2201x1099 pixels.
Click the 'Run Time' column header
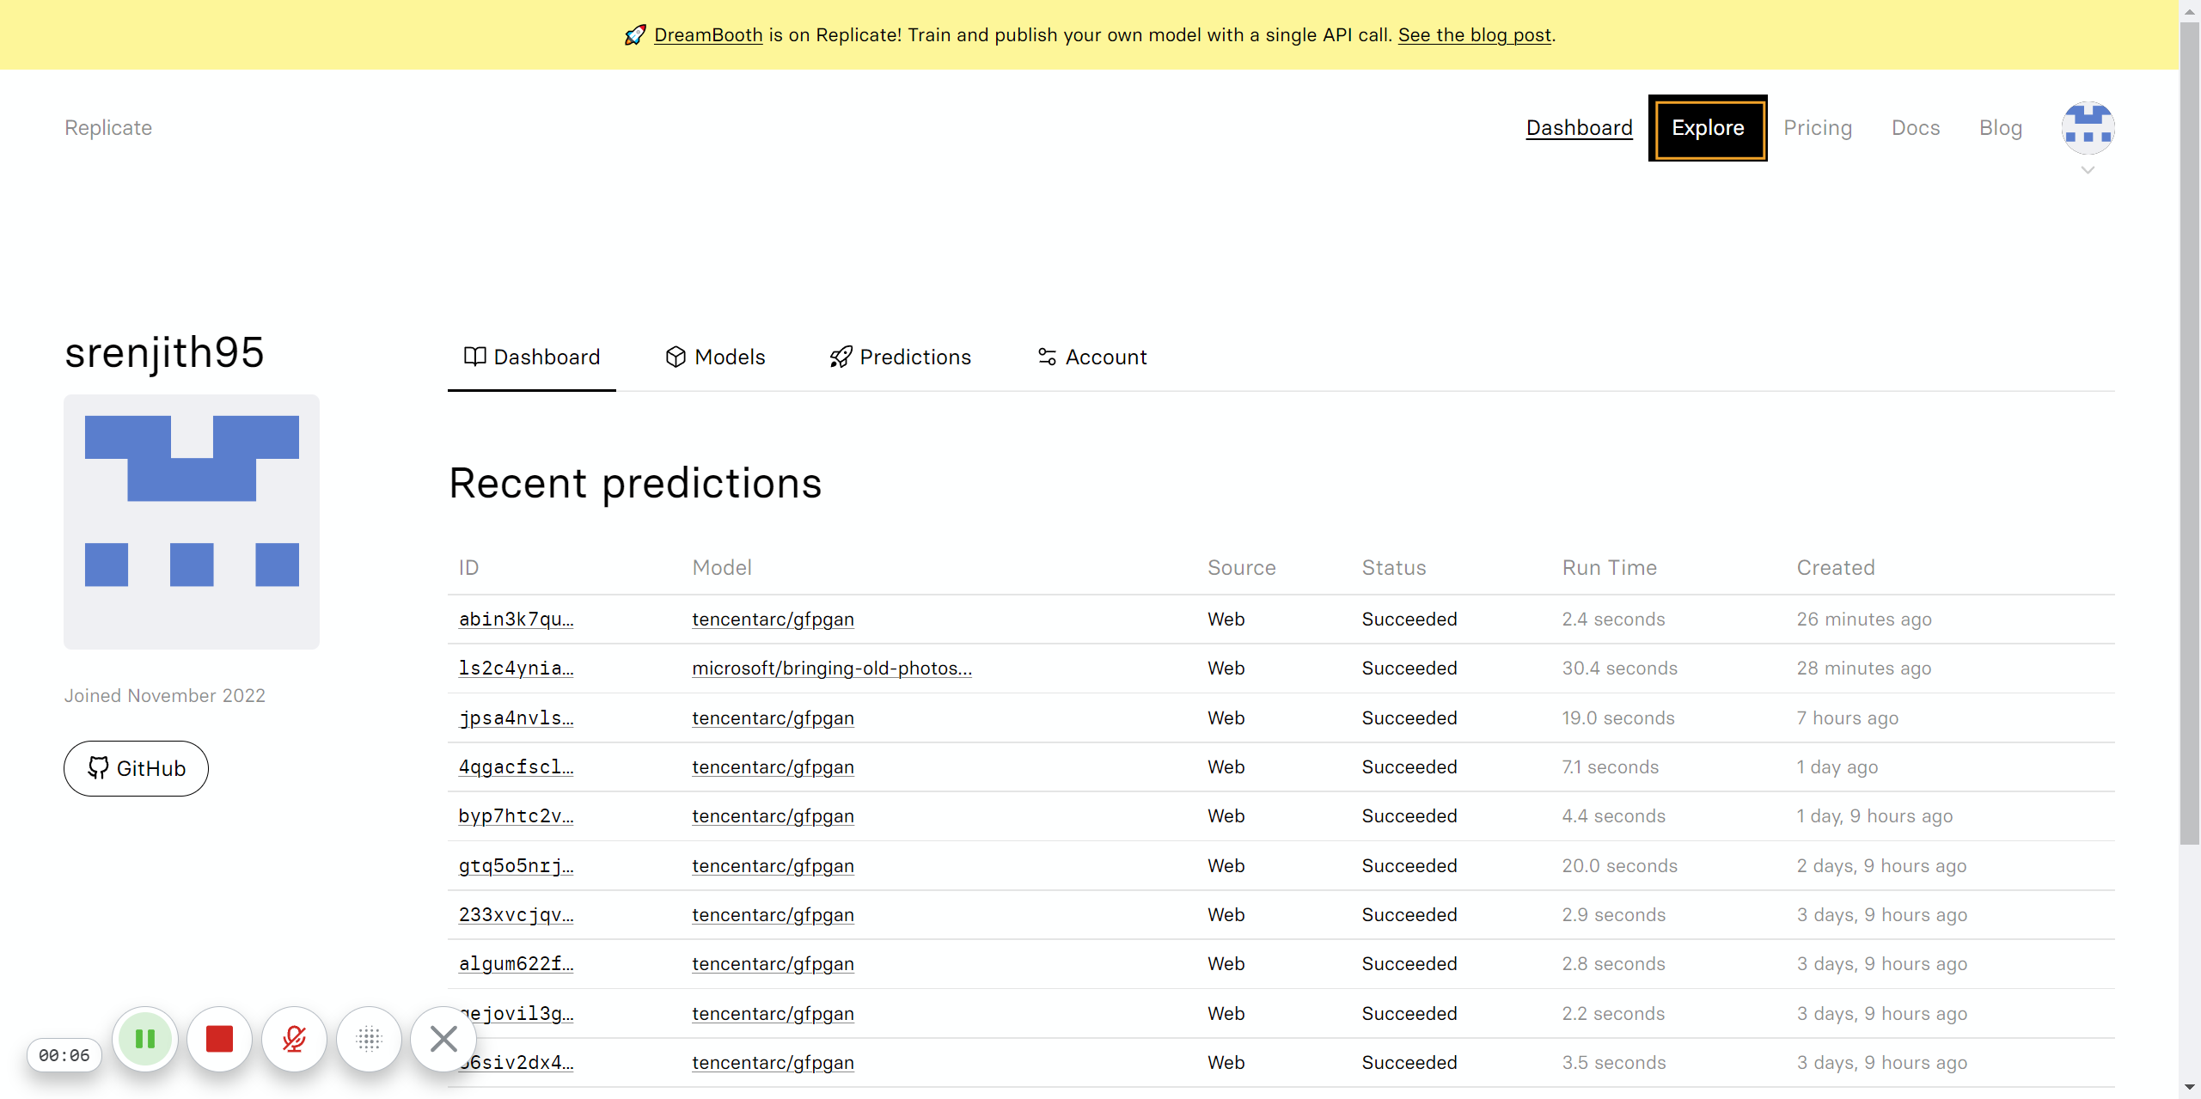[1609, 567]
